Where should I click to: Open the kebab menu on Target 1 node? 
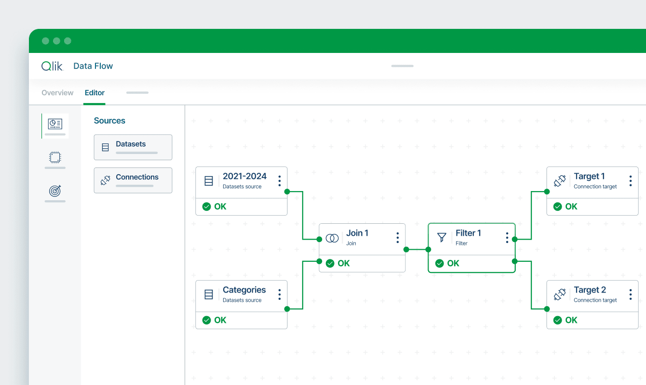(x=630, y=181)
